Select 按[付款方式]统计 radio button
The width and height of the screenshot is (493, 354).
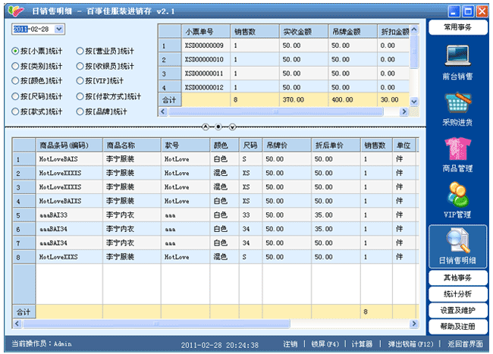click(80, 96)
